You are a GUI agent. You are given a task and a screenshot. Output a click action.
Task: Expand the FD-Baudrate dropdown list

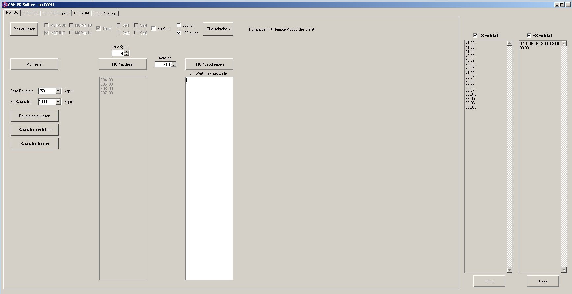point(58,102)
